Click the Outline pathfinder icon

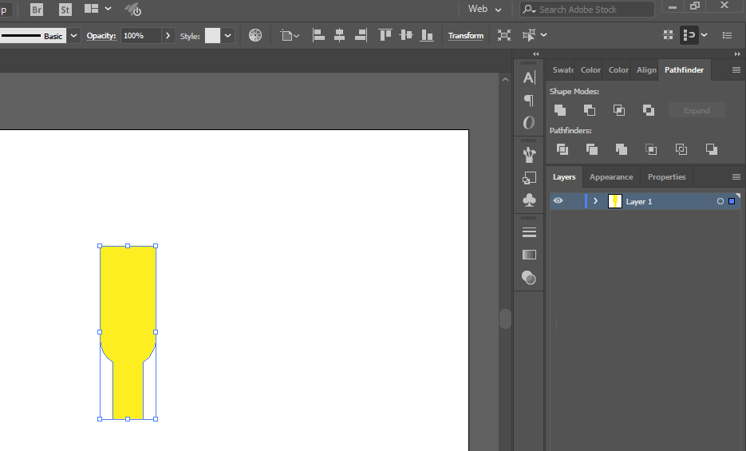(x=681, y=149)
